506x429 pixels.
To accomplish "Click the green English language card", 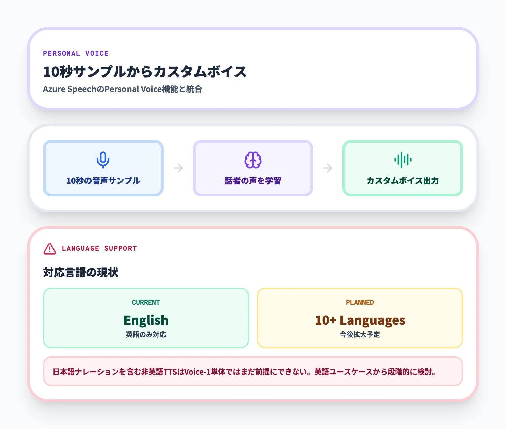I will pyautogui.click(x=145, y=318).
